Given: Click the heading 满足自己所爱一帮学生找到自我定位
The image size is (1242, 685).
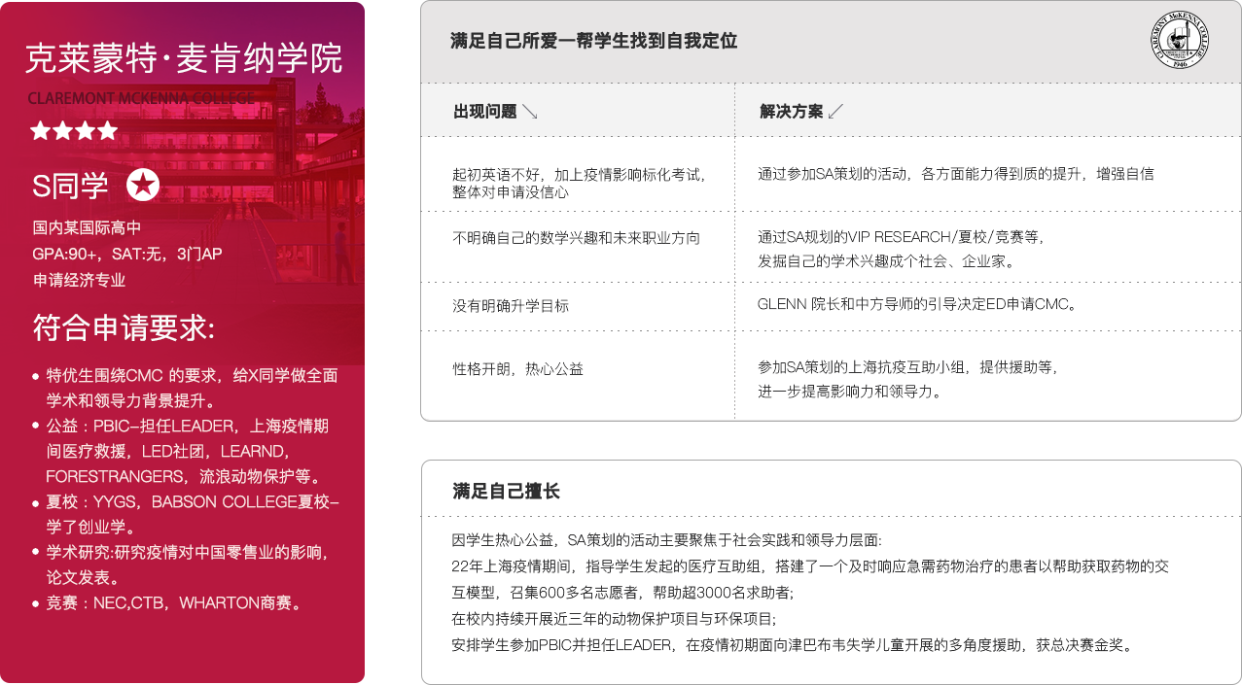Looking at the screenshot, I should 593,41.
